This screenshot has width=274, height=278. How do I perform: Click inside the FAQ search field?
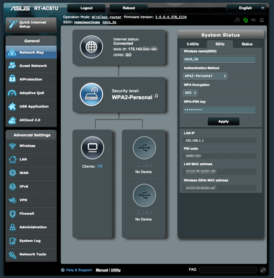228,270
